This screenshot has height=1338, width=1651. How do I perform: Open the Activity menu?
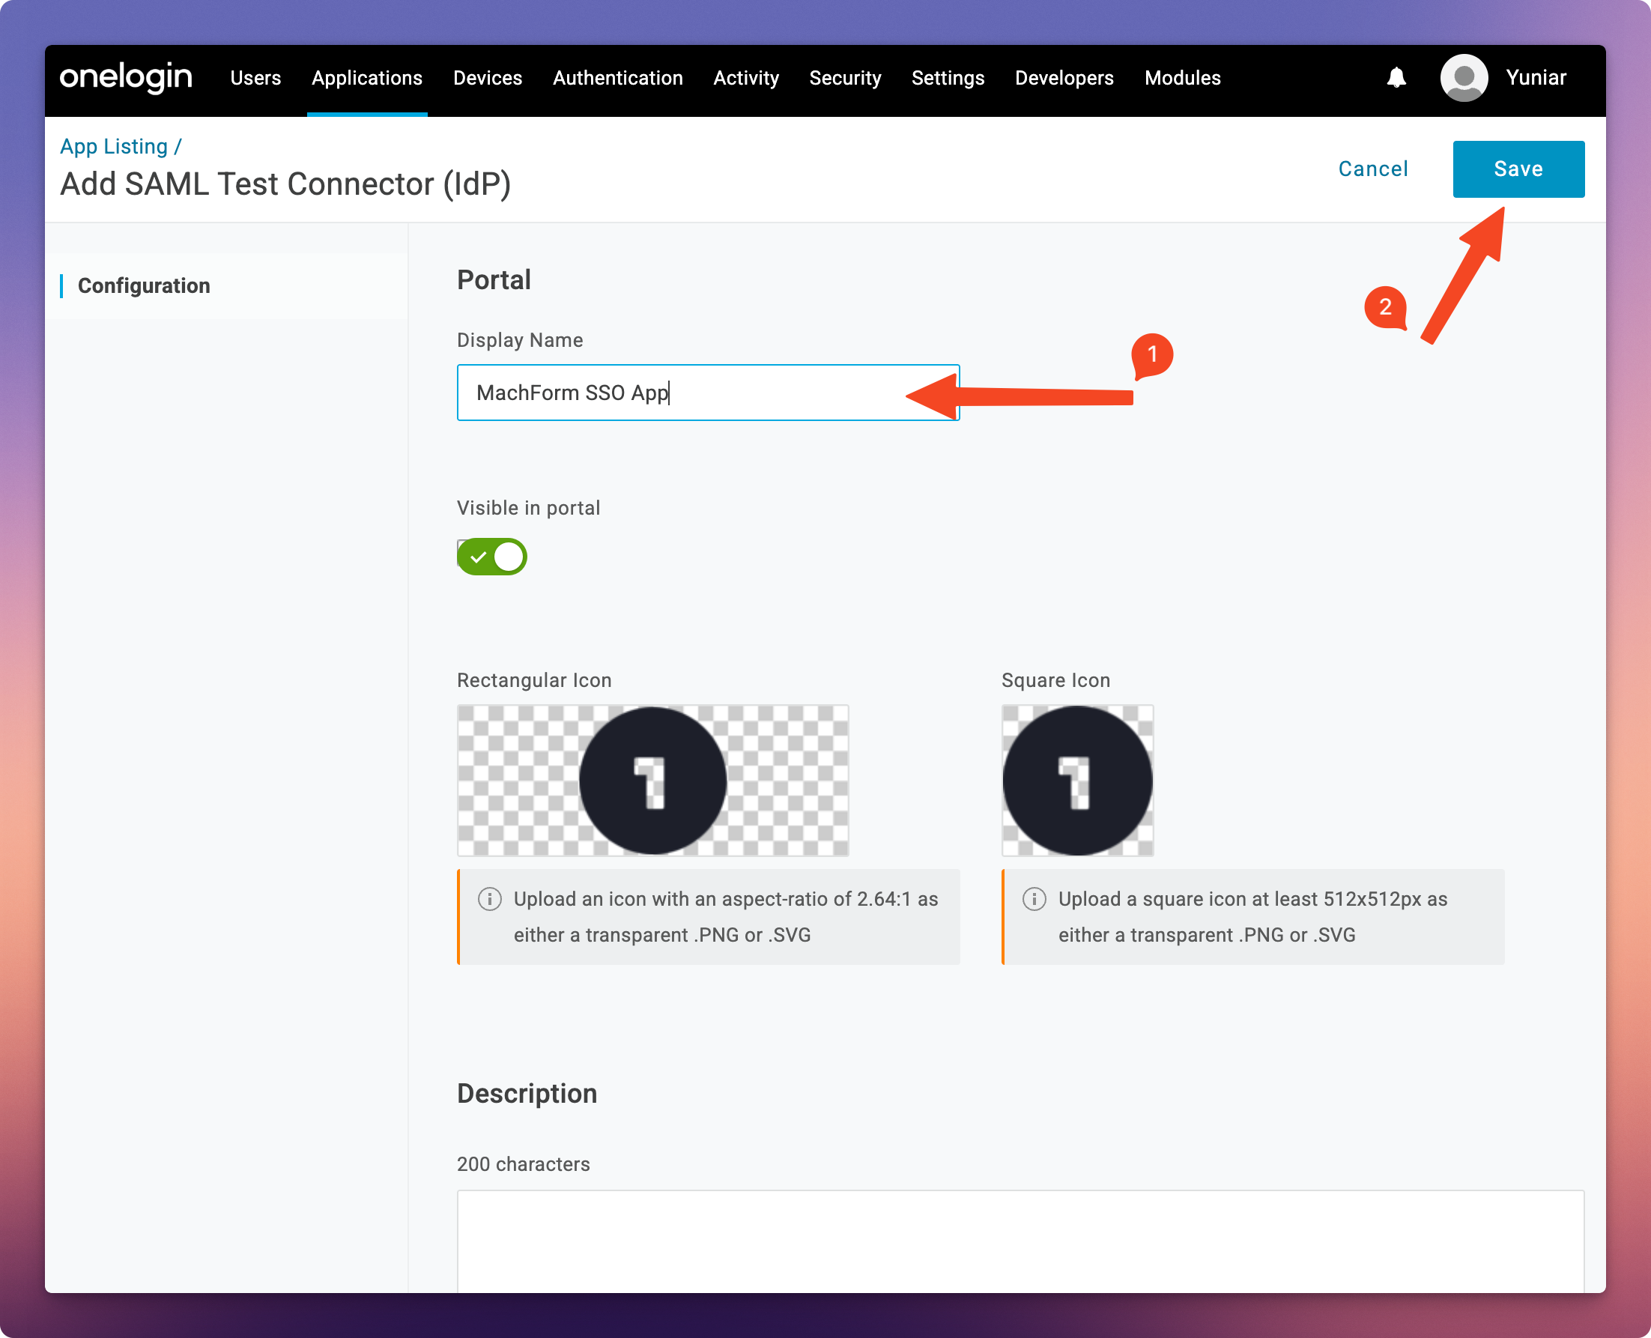[745, 78]
